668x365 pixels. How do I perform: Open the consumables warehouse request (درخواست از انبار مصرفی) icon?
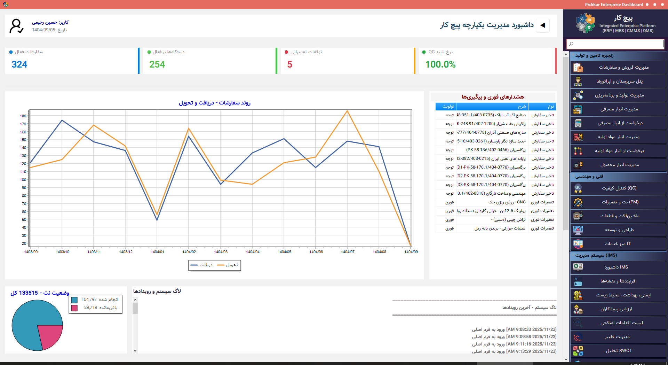pyautogui.click(x=578, y=123)
